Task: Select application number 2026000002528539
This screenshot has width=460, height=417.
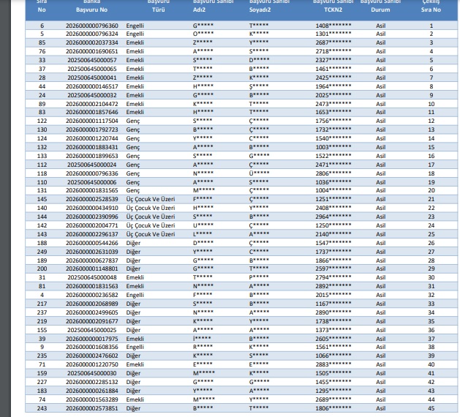Action: (x=91, y=199)
